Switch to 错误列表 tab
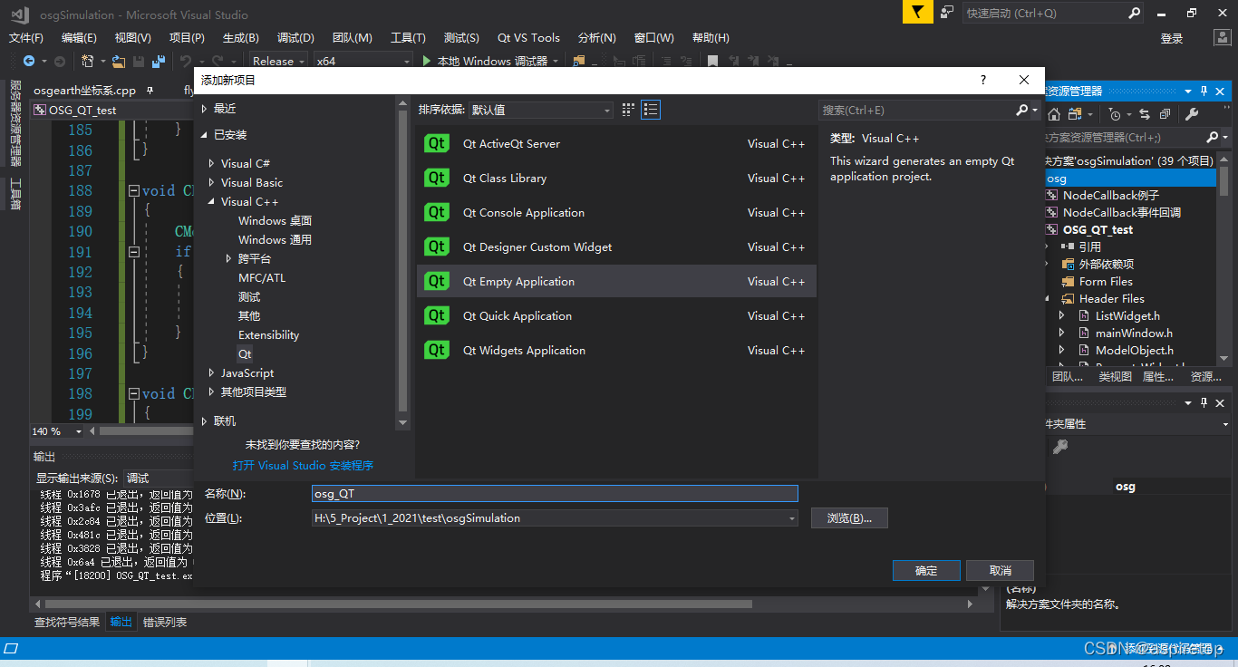This screenshot has height=667, width=1238. click(x=165, y=622)
